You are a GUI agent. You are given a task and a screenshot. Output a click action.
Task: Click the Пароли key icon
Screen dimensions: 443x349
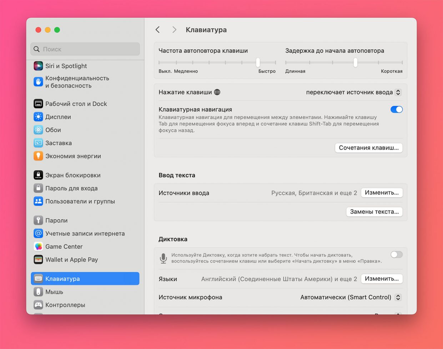click(x=38, y=220)
